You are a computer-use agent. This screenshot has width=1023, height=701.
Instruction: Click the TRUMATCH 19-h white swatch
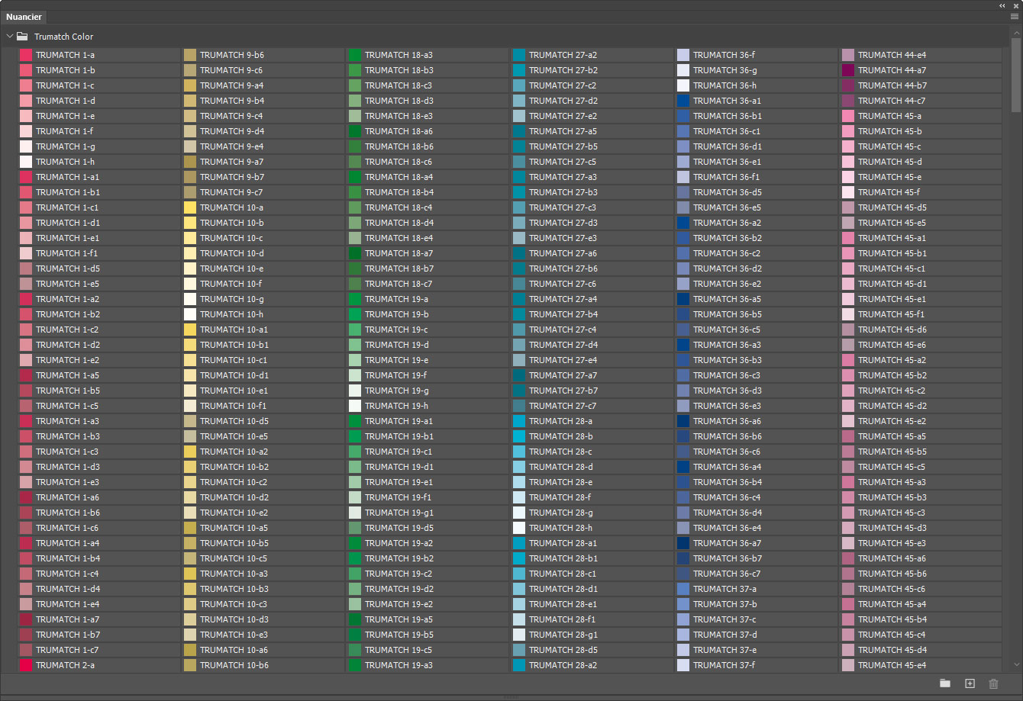click(355, 406)
